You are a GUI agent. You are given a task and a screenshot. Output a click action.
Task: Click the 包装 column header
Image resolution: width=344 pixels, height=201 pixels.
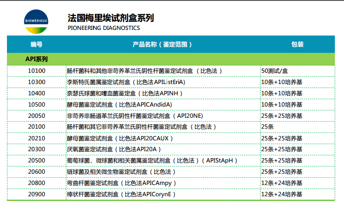pos(298,44)
